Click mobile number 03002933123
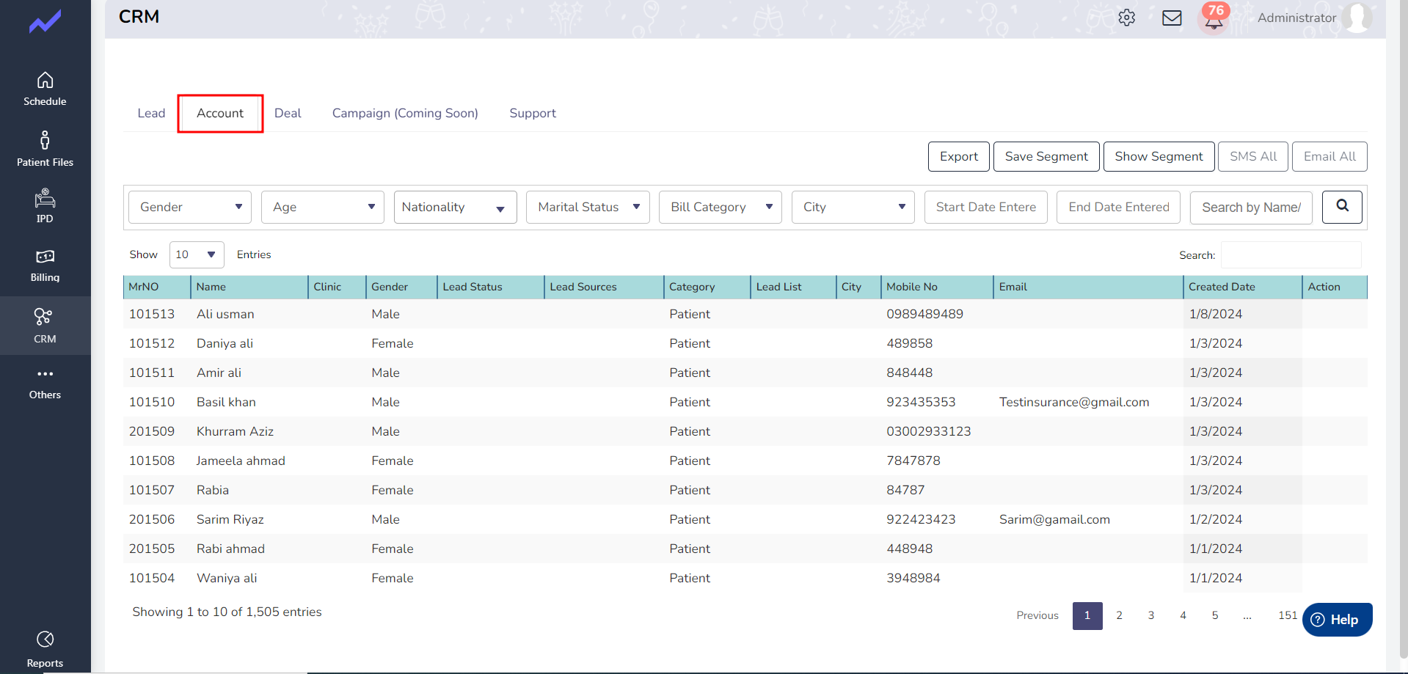Viewport: 1408px width, 674px height. [x=929, y=431]
